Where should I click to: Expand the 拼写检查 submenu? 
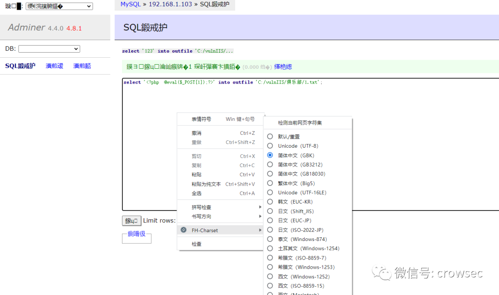pyautogui.click(x=220, y=207)
